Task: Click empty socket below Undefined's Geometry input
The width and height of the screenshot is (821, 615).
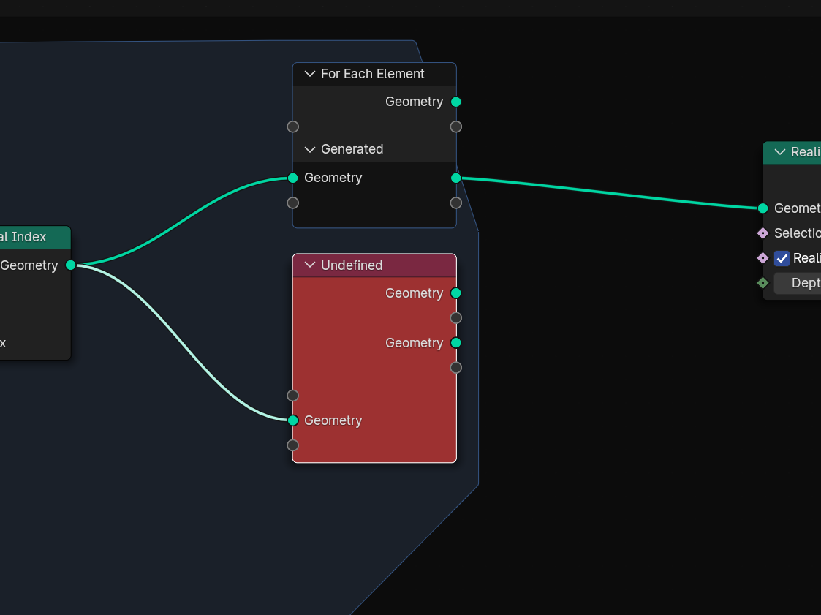Action: pos(292,445)
